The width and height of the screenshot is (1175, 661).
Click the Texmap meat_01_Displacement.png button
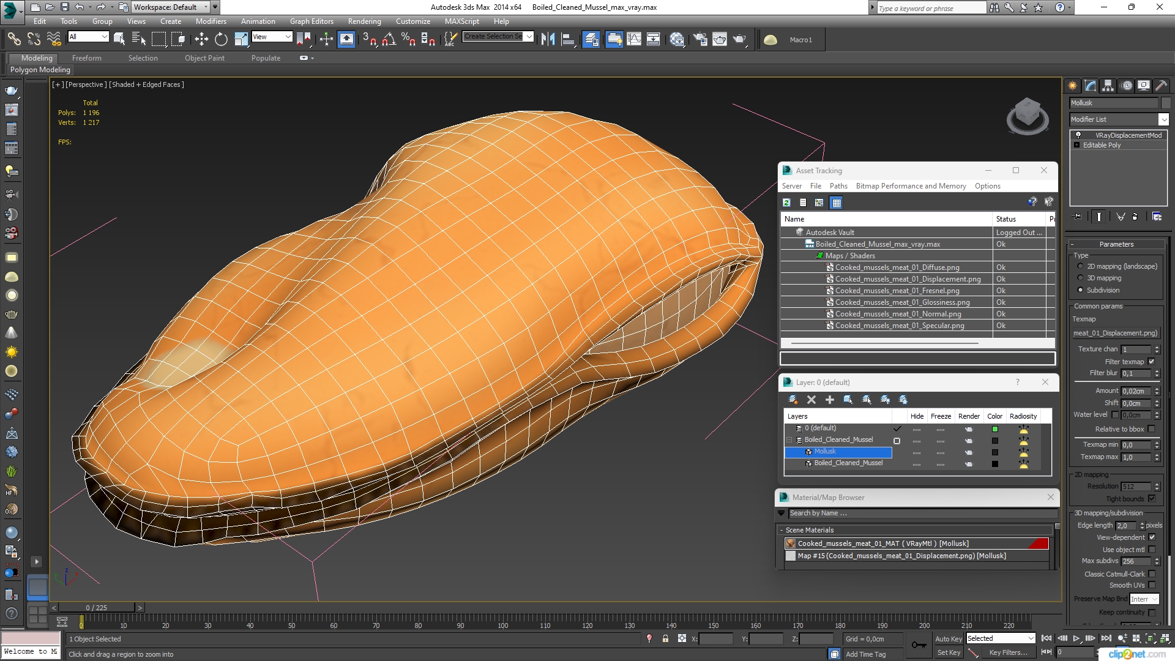click(1116, 334)
